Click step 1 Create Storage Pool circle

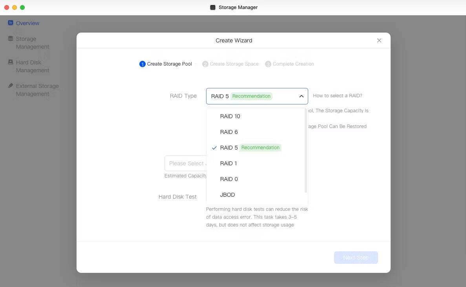pyautogui.click(x=142, y=64)
